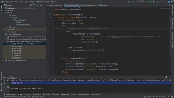Click the status bar tool windows icon
This screenshot has width=174, height=98.
(1, 97)
